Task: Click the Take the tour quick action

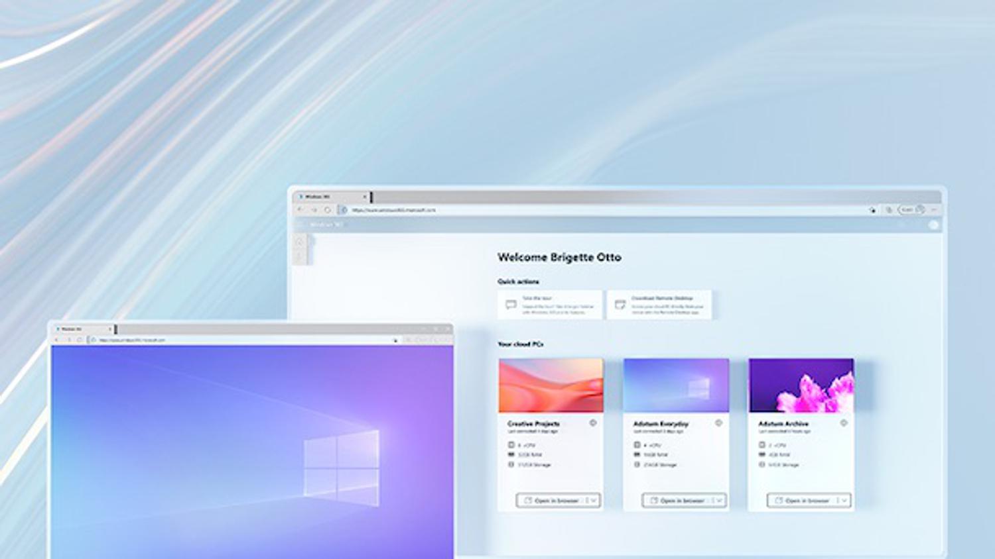Action: (x=550, y=305)
